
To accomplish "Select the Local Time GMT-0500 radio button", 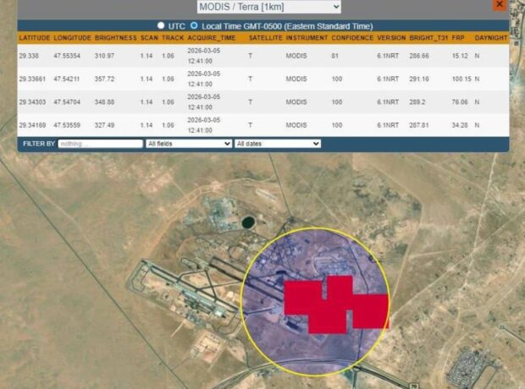I will (x=194, y=26).
